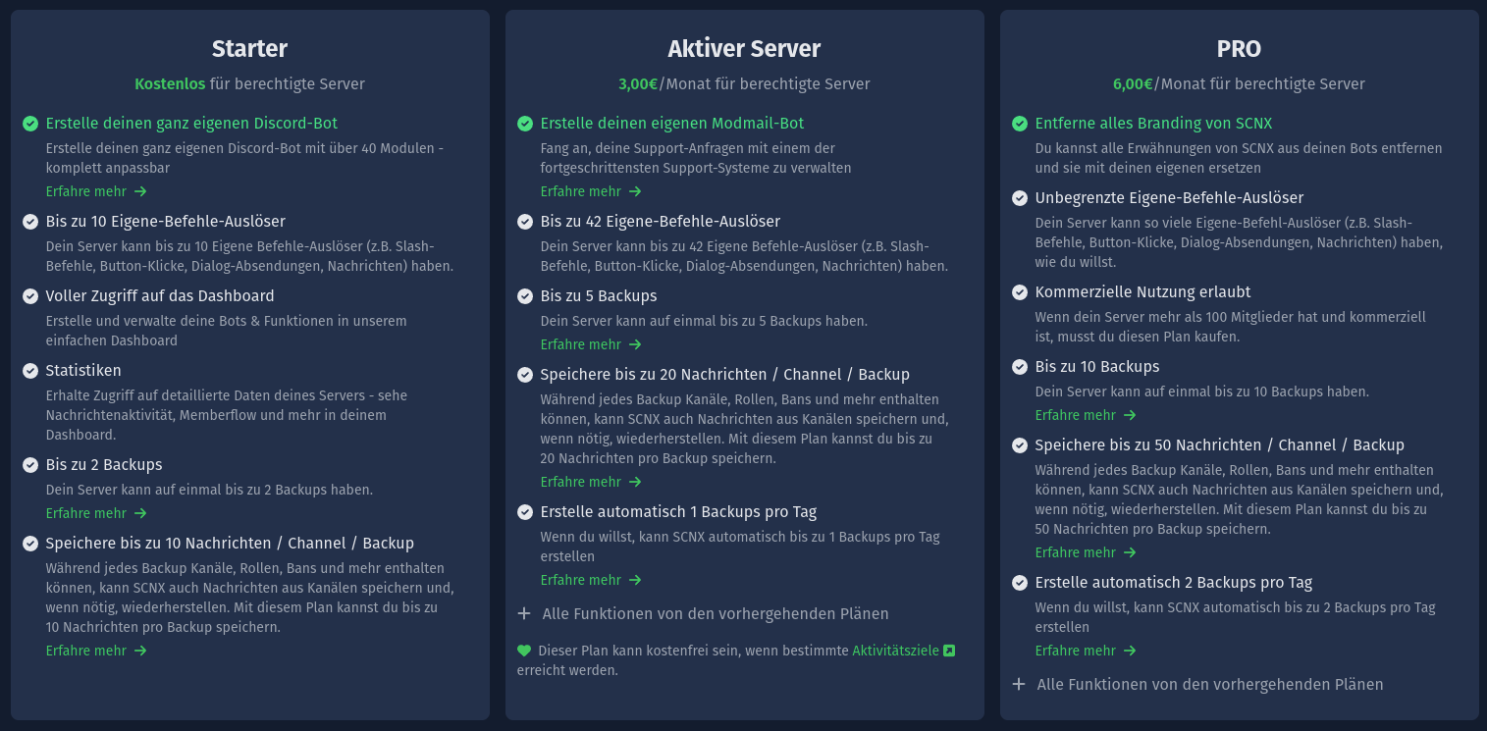
Task: Open 'Erfahre mehr' under 1 Backups pro Tag
Action: tap(591, 580)
